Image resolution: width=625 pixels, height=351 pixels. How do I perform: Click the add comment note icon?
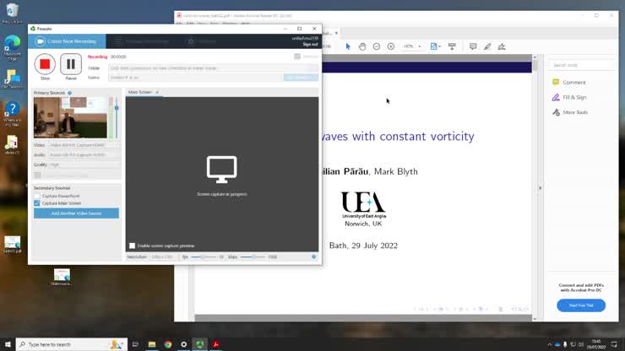pos(473,46)
